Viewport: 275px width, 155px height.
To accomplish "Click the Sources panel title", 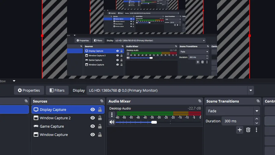I will 40,101.
